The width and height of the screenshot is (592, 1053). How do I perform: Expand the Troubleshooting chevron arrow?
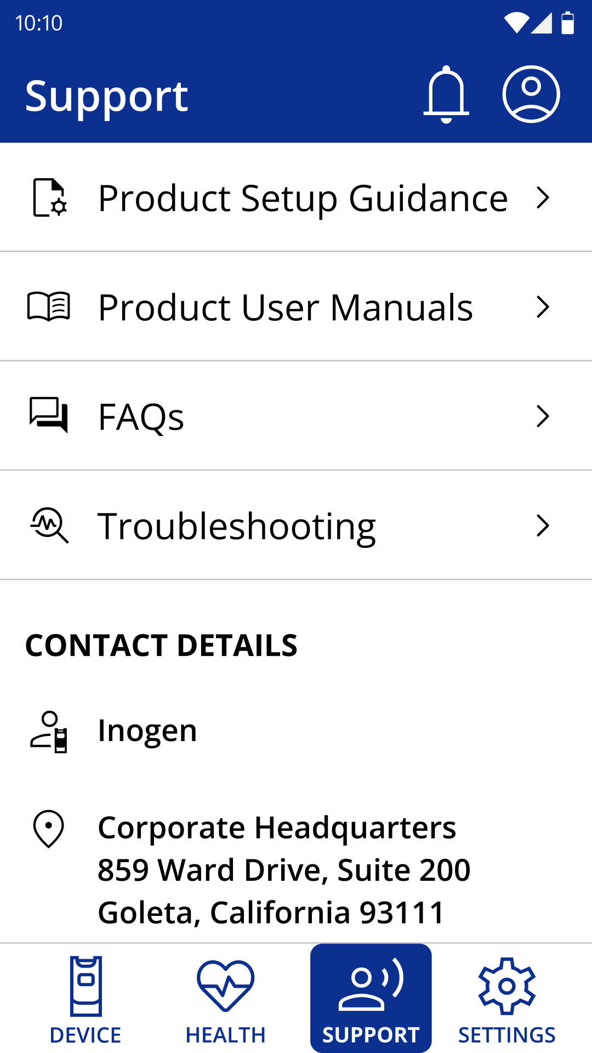[543, 525]
